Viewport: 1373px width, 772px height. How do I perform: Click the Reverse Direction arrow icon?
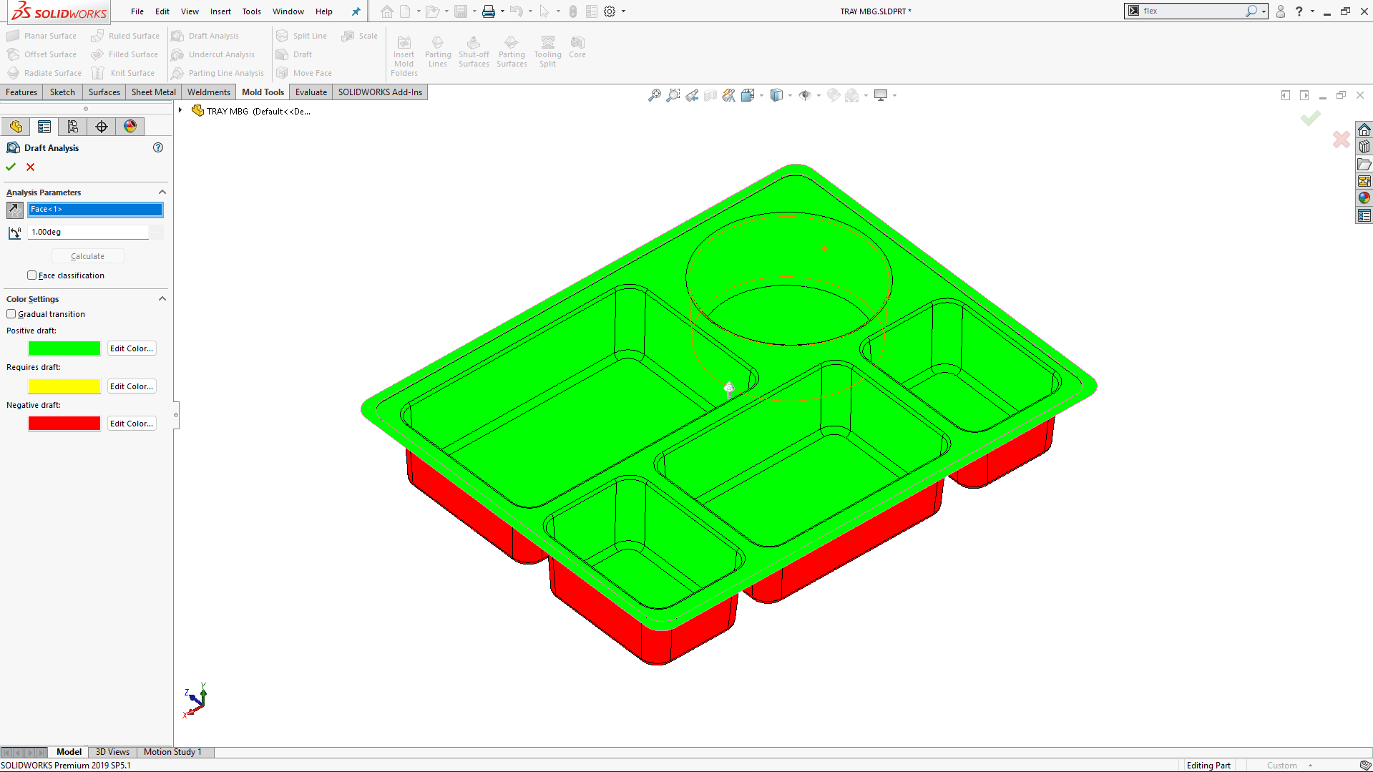(14, 210)
